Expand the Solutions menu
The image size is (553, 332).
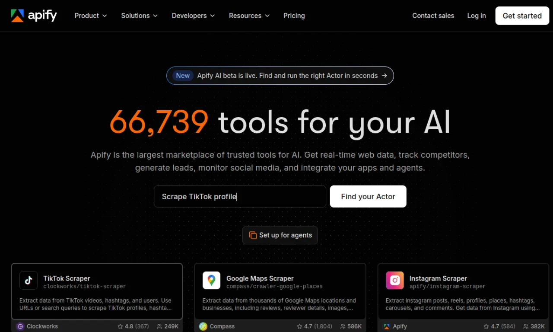[140, 16]
